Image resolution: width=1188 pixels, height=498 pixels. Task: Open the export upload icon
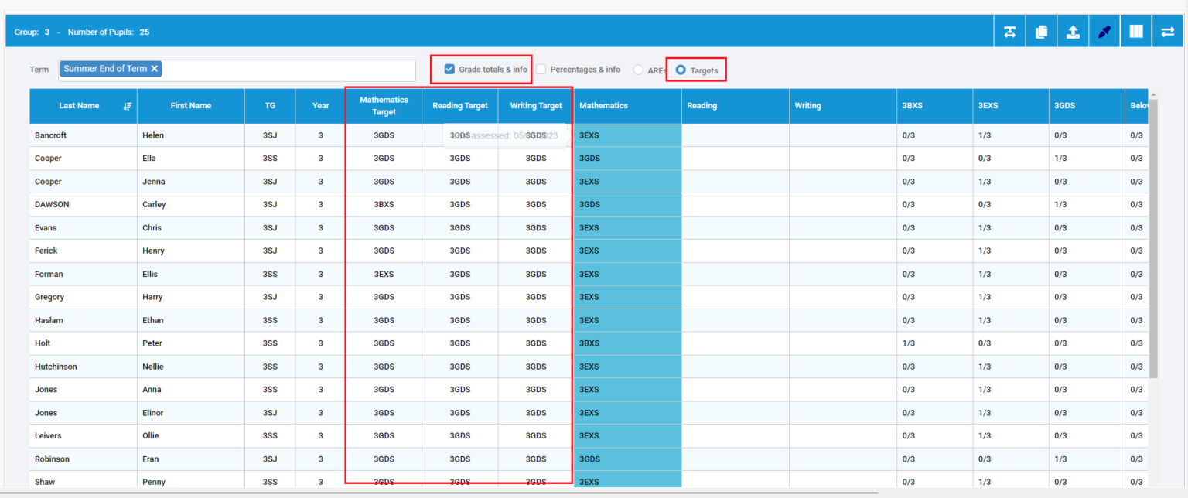point(1073,31)
